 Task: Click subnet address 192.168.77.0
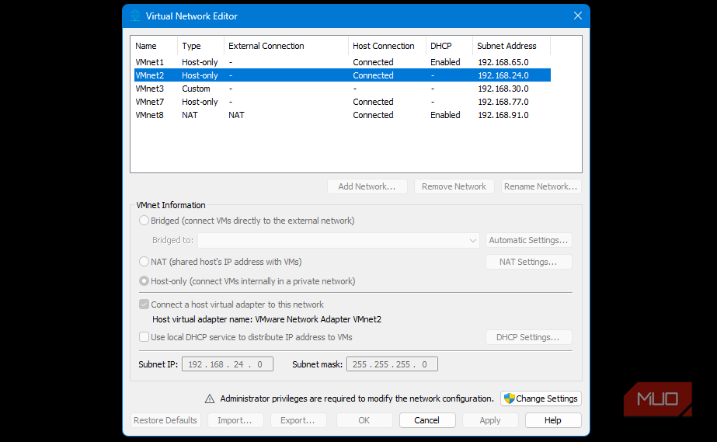tap(503, 102)
